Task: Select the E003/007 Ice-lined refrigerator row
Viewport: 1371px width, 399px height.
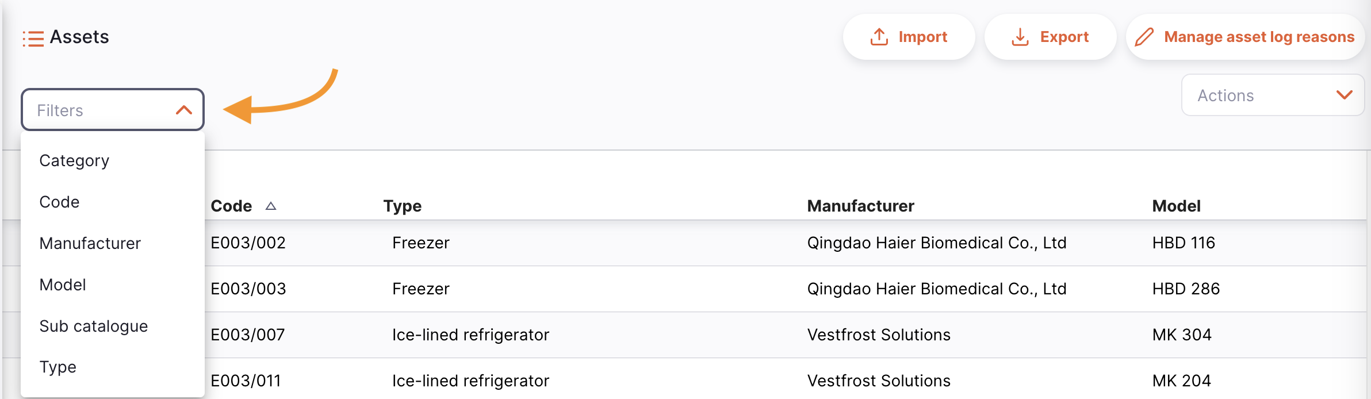Action: click(470, 335)
